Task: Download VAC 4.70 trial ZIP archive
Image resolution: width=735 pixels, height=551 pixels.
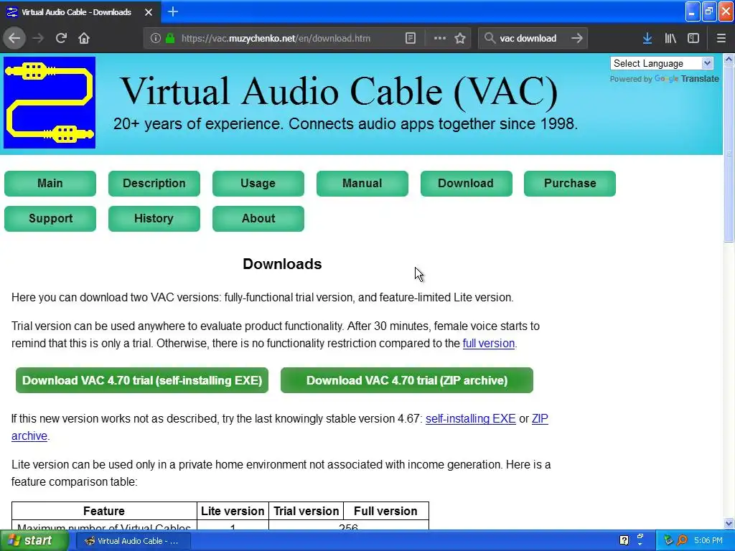Action: [x=407, y=380]
